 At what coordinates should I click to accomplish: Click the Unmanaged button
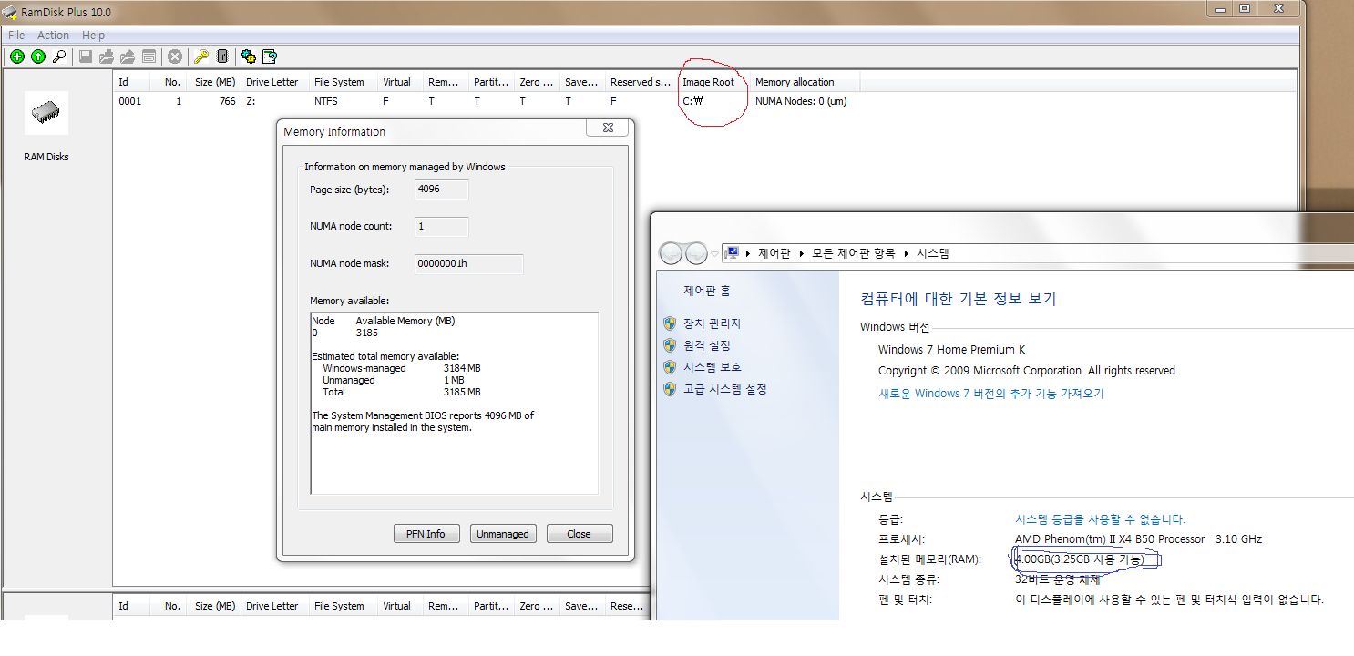[503, 534]
